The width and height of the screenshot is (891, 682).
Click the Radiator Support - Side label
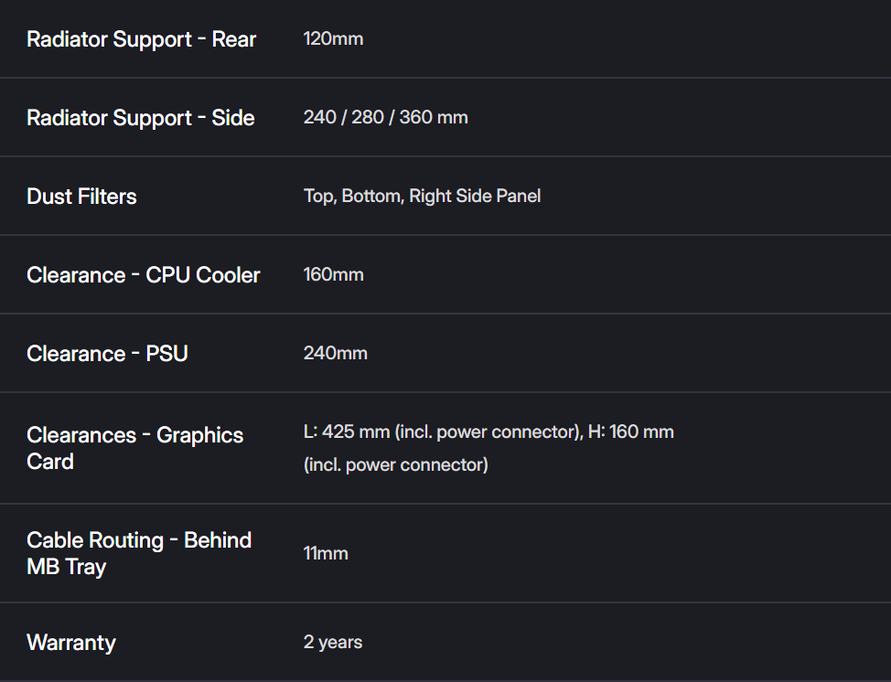tap(140, 118)
